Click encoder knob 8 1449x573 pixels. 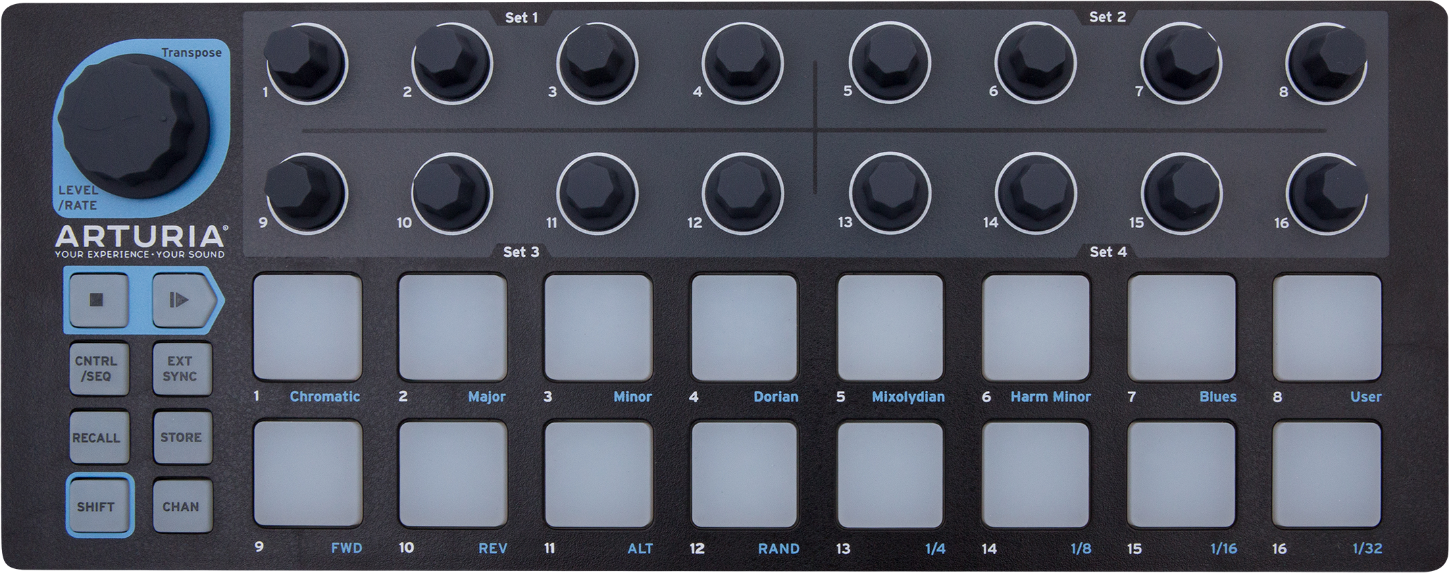1328,64
